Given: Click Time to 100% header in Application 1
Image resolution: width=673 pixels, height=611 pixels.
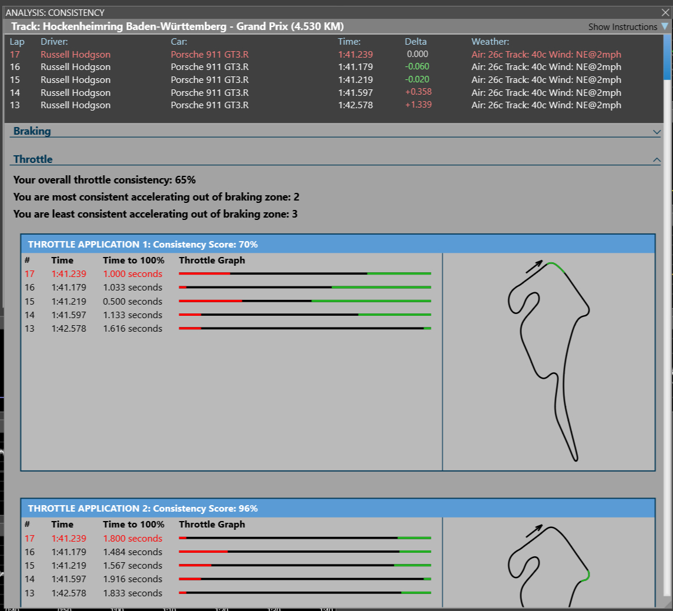Looking at the screenshot, I should tap(133, 260).
